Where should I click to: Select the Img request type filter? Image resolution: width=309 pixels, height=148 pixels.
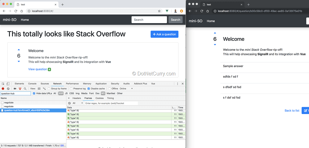[78, 93]
